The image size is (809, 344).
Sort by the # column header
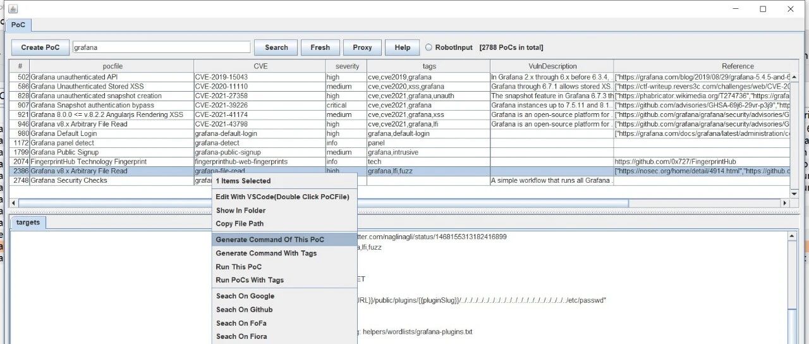[x=20, y=66]
